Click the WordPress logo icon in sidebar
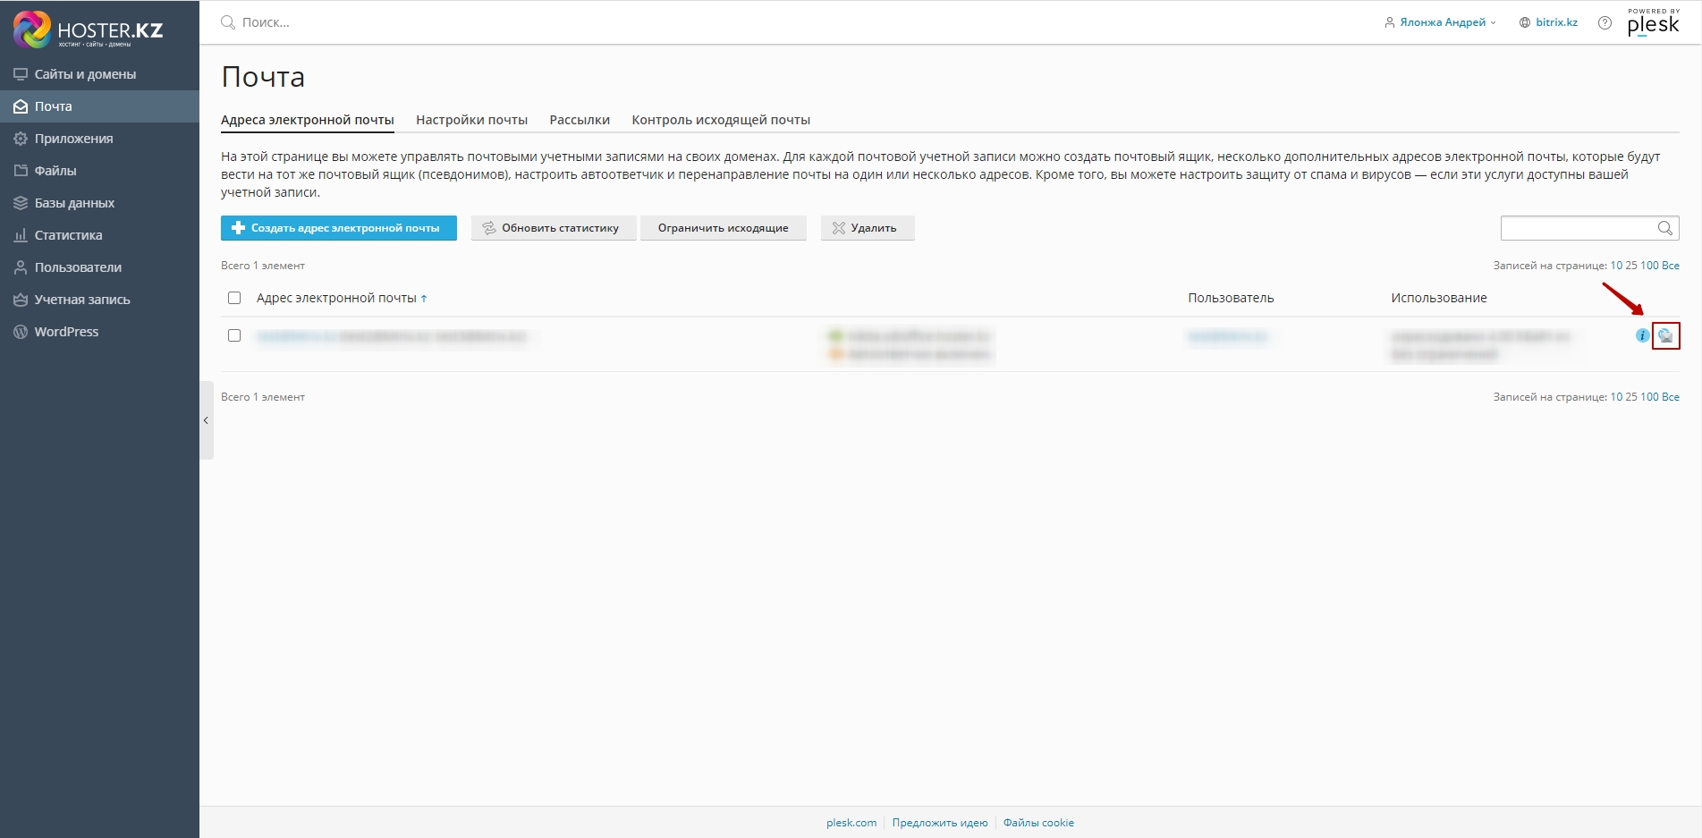The image size is (1702, 838). (x=21, y=332)
